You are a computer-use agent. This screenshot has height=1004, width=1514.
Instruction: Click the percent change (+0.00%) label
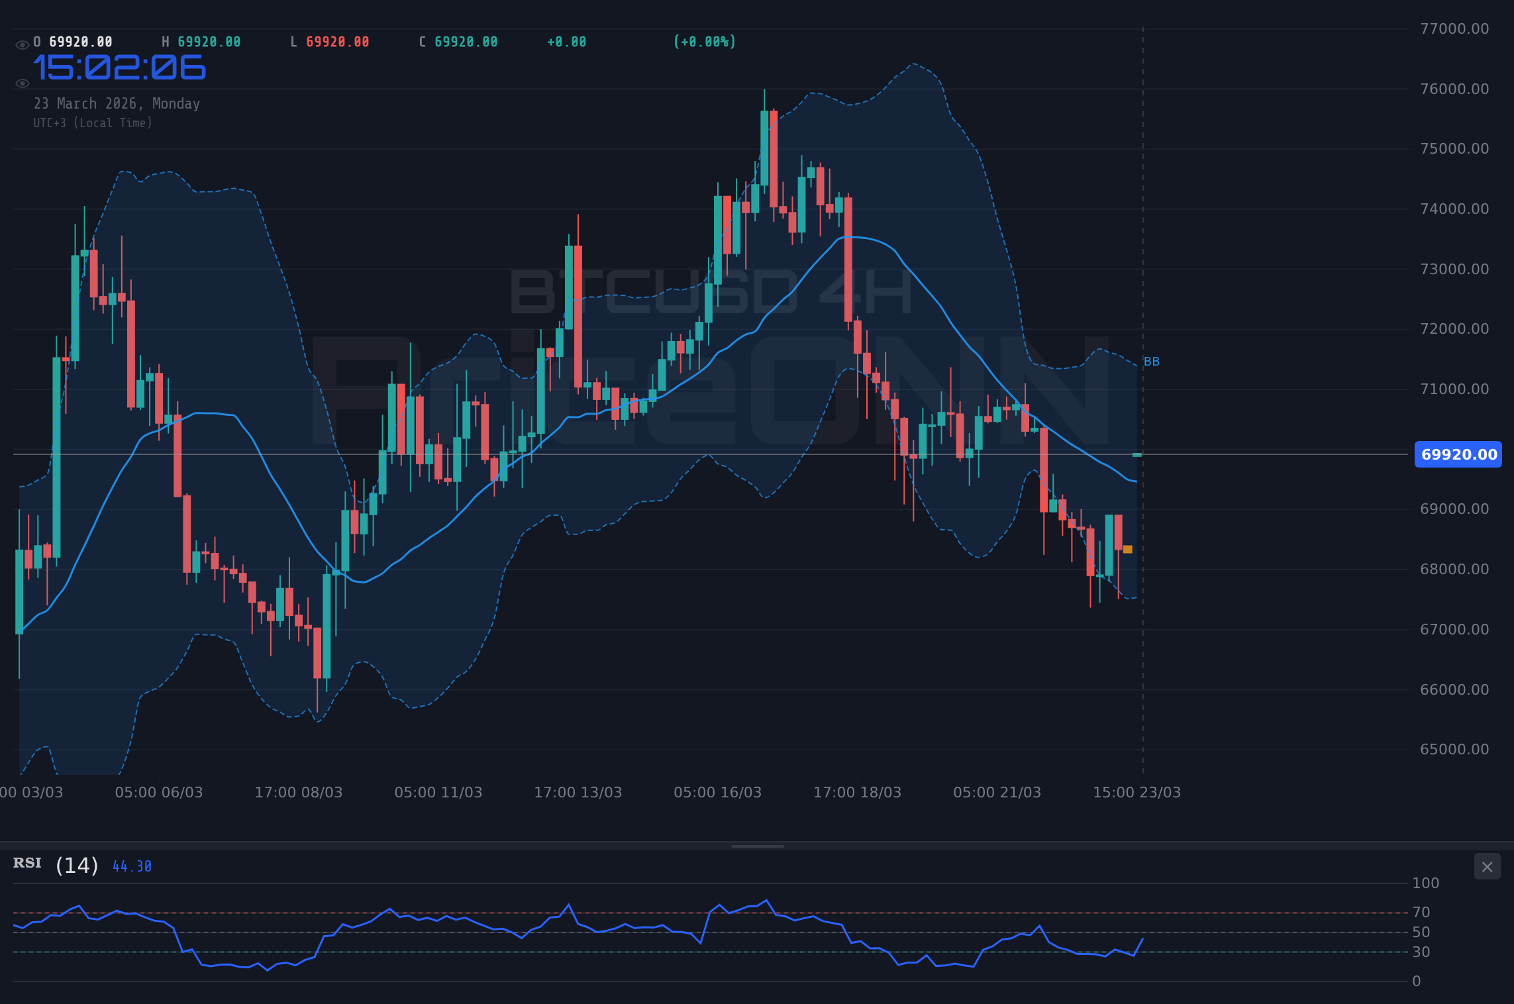[x=705, y=41]
